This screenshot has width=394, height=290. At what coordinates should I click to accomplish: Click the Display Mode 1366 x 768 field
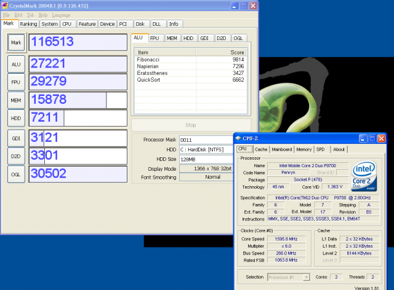[207, 168]
